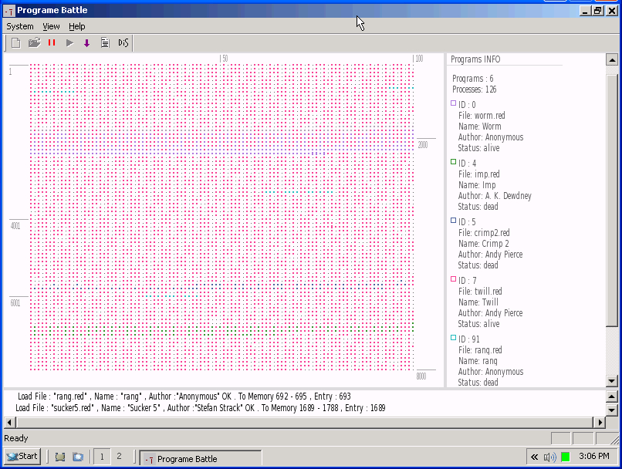This screenshot has width=622, height=469.
Task: Select the "Name: Worm" line
Action: click(x=479, y=127)
